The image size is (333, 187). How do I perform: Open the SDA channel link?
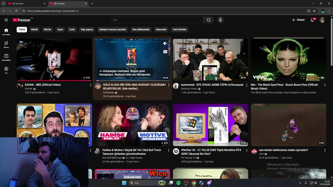click(261, 154)
